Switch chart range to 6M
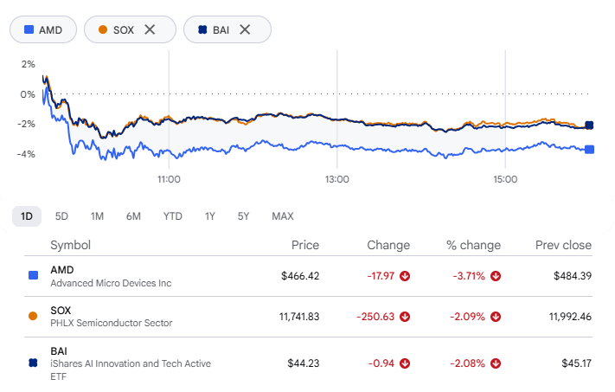Viewport: 615px width, 392px height. point(133,216)
